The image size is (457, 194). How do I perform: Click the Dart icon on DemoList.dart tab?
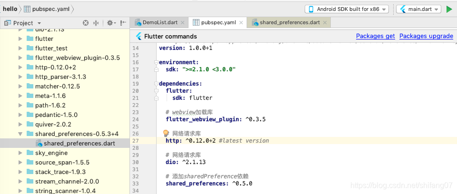tap(138, 22)
